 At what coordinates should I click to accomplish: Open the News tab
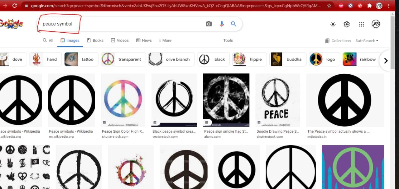[144, 40]
